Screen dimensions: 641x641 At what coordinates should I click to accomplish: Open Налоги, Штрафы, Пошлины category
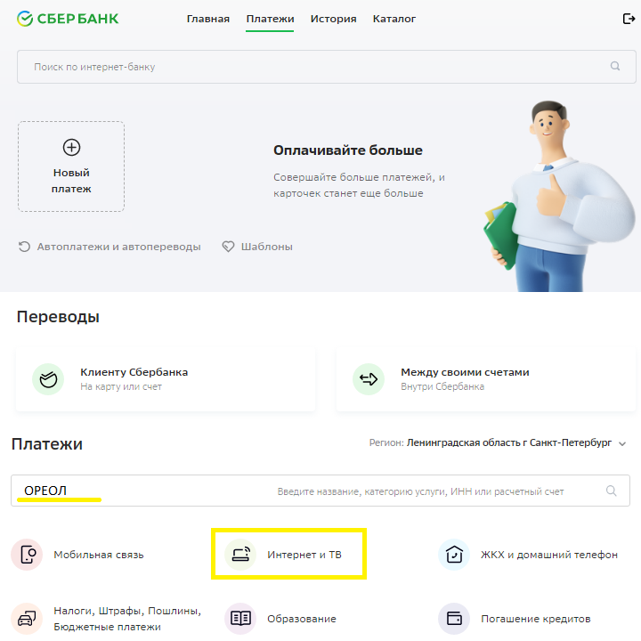[106, 619]
